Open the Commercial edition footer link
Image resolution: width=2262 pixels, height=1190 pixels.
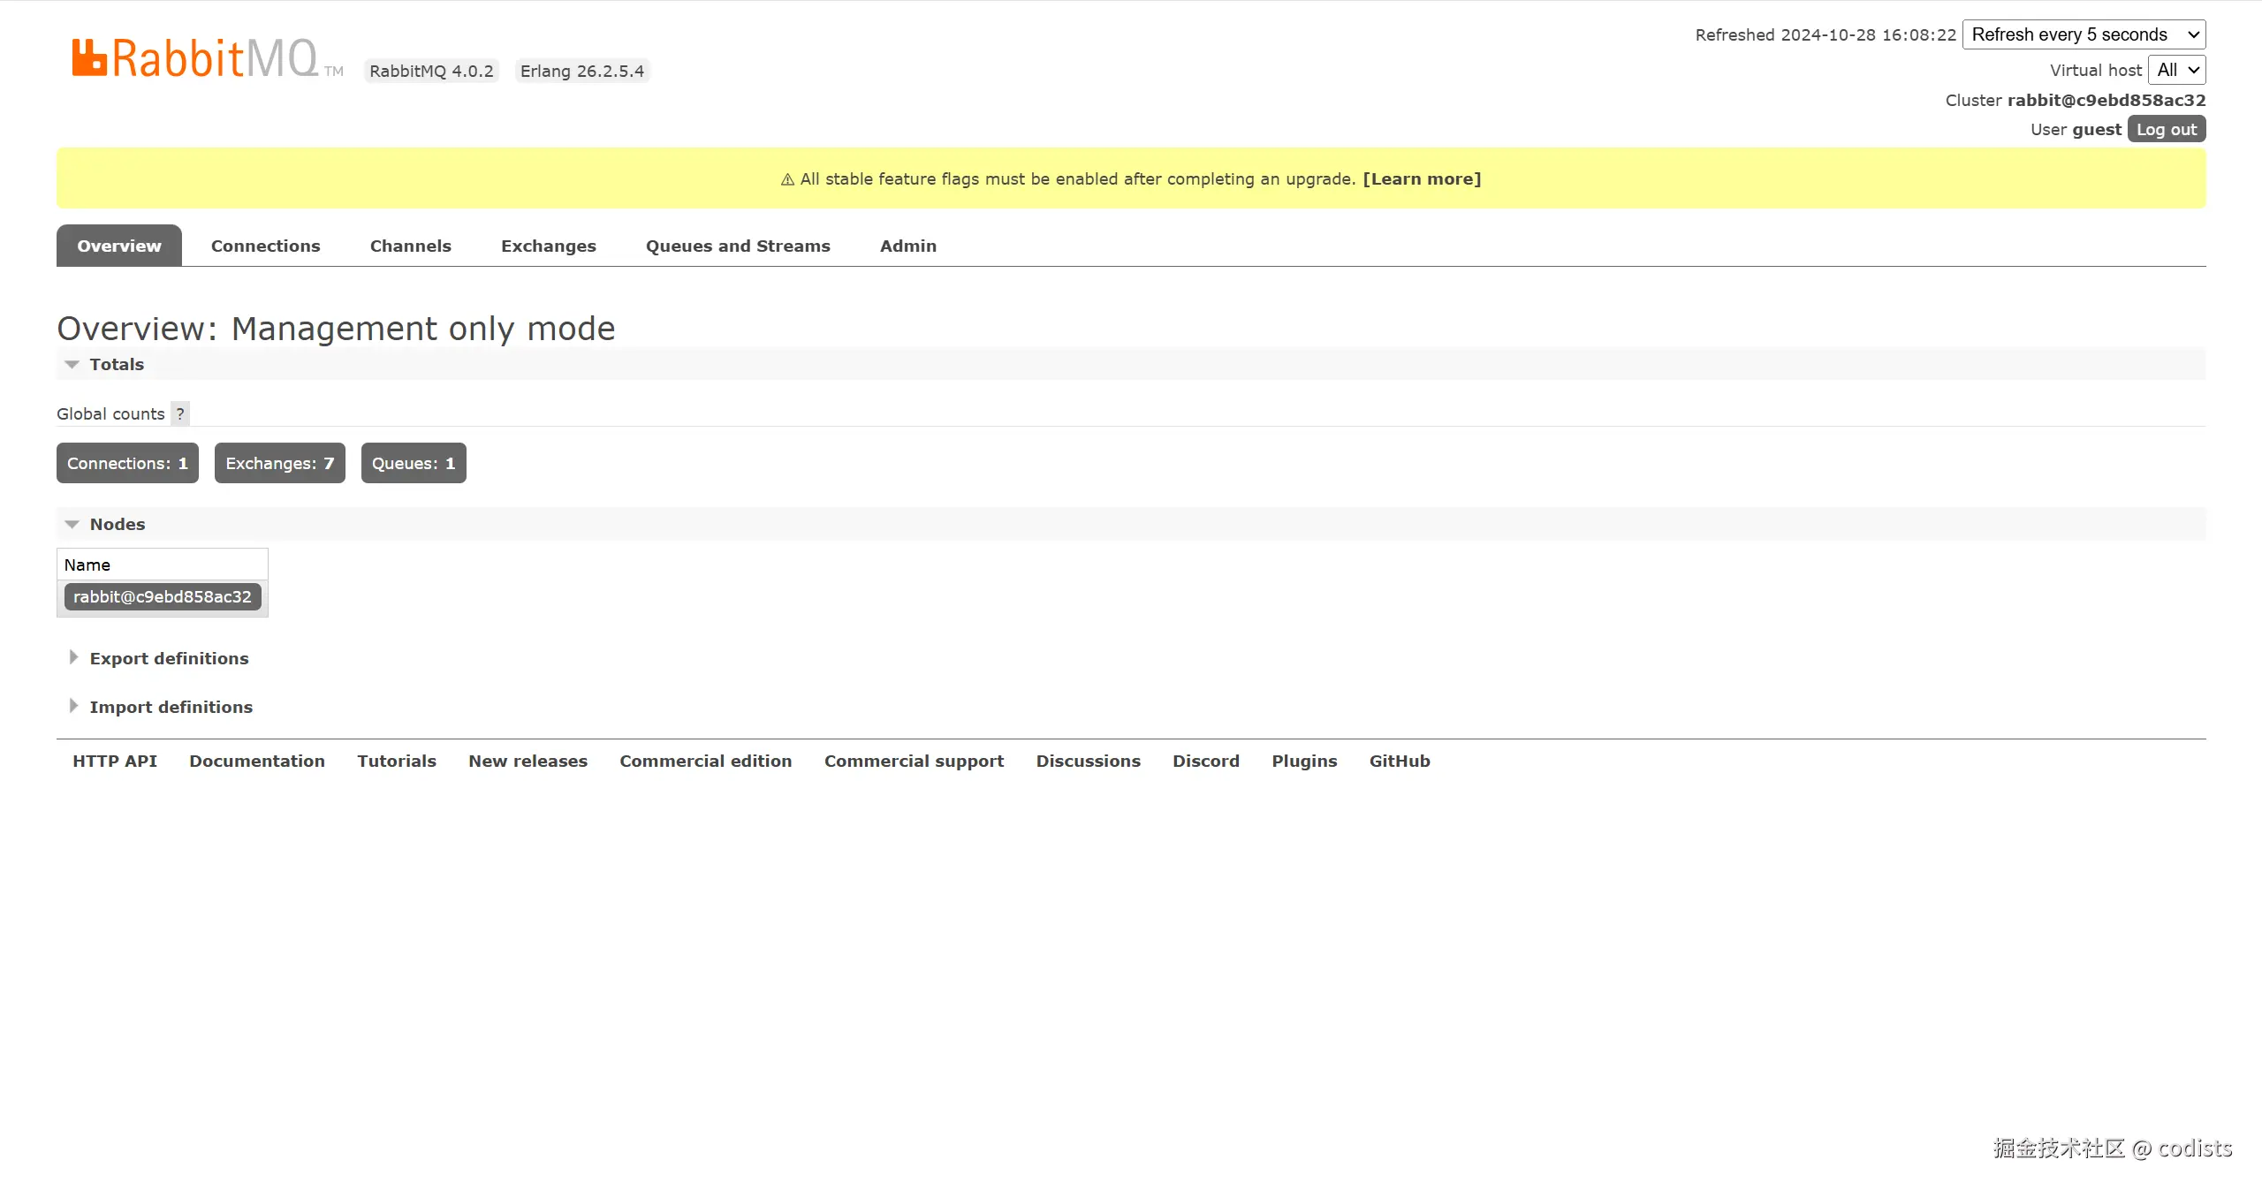706,761
